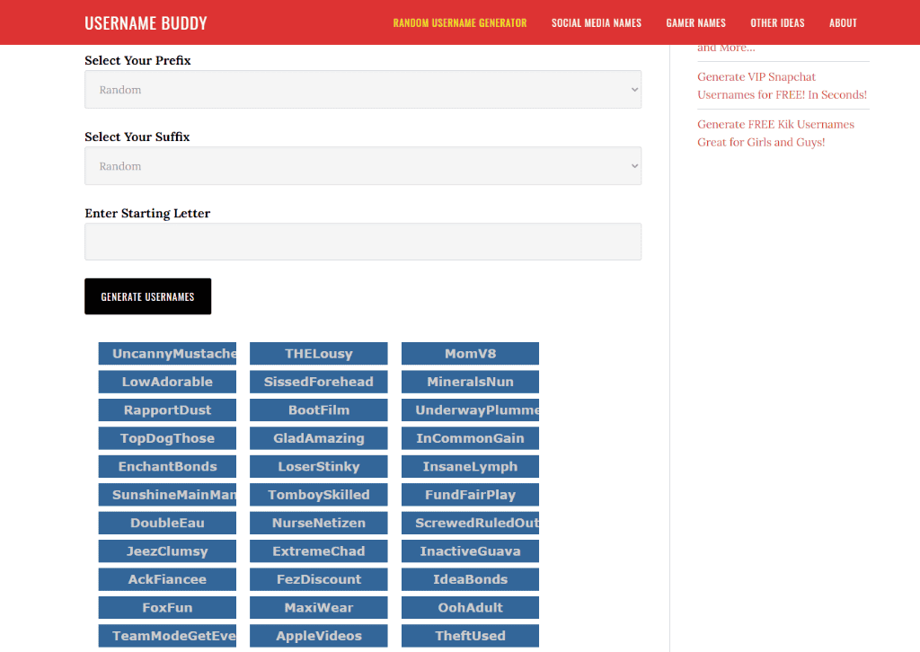The width and height of the screenshot is (920, 652).
Task: Open the Random Username Generator menu item
Action: coord(460,22)
